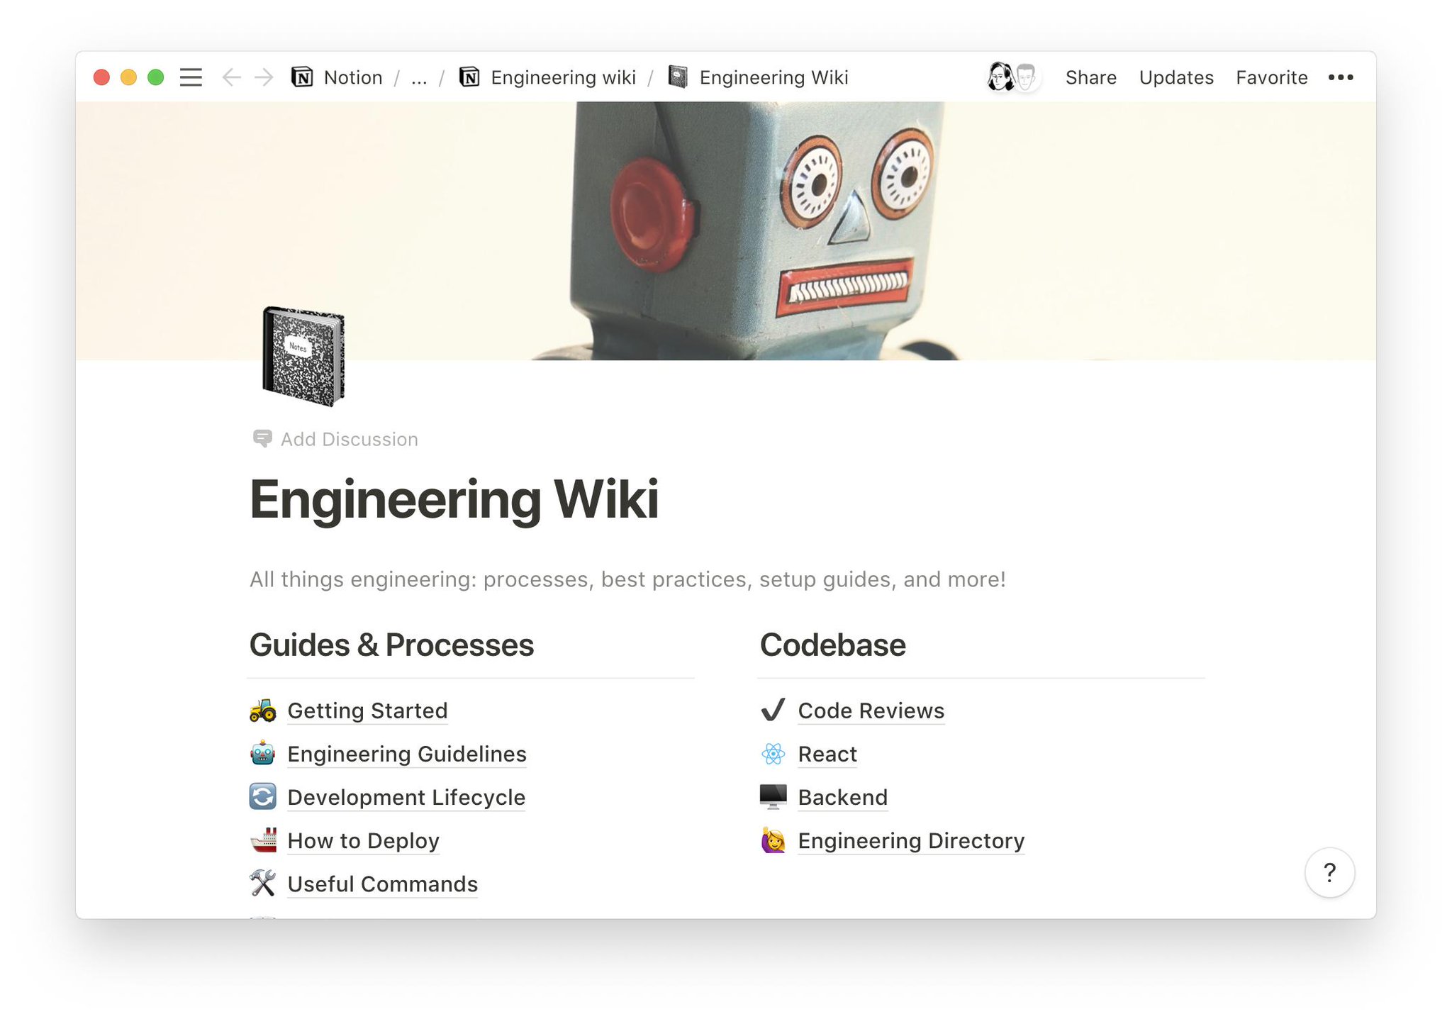Open the React page
The width and height of the screenshot is (1452, 1019).
pos(827,754)
